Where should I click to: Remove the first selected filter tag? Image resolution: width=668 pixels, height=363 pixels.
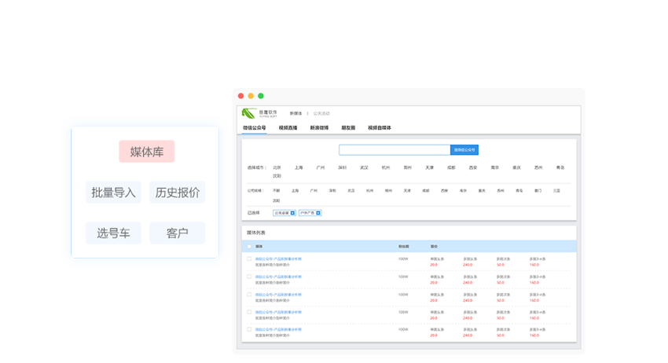click(x=292, y=213)
